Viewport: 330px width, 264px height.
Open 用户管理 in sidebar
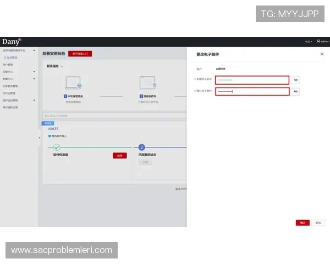(8, 65)
